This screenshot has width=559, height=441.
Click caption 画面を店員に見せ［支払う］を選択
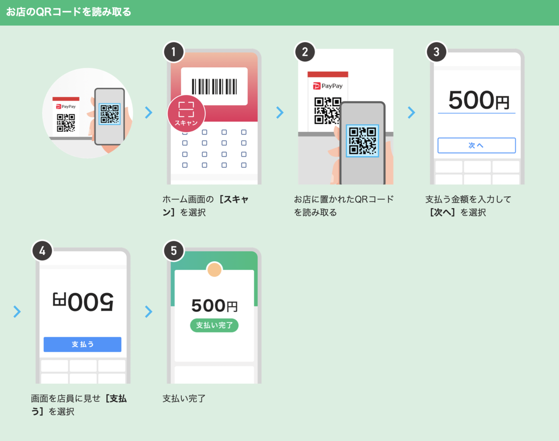click(x=79, y=405)
